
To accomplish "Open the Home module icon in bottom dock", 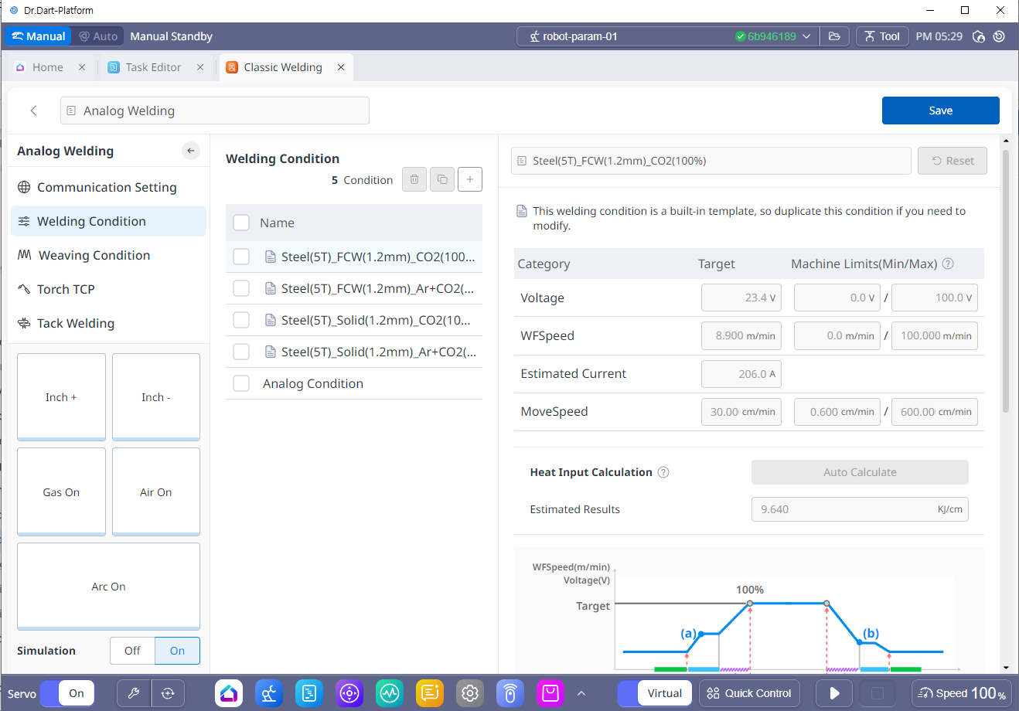I will [x=229, y=693].
